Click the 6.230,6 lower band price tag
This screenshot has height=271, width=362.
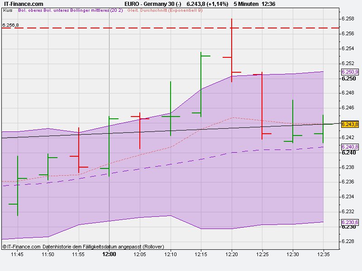tap(349, 222)
